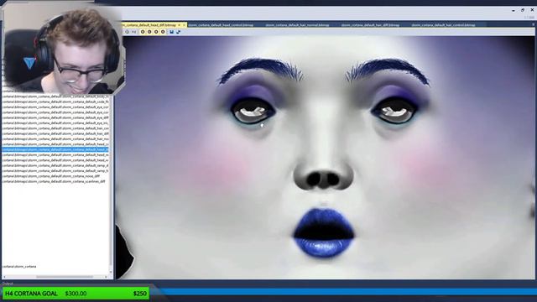The height and width of the screenshot is (302, 537).
Task: Switch to storm_cortana_default_hair_normal.bitmap tab
Action: click(297, 25)
